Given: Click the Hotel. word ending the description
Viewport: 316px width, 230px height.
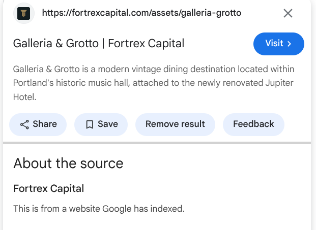Looking at the screenshot, I should (x=25, y=97).
